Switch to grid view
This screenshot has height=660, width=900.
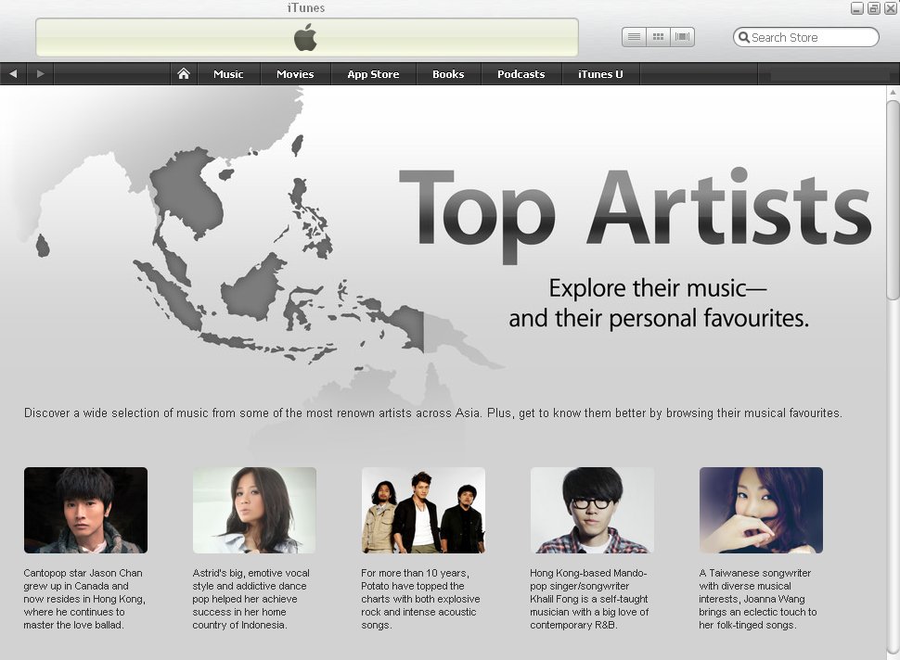(x=659, y=37)
